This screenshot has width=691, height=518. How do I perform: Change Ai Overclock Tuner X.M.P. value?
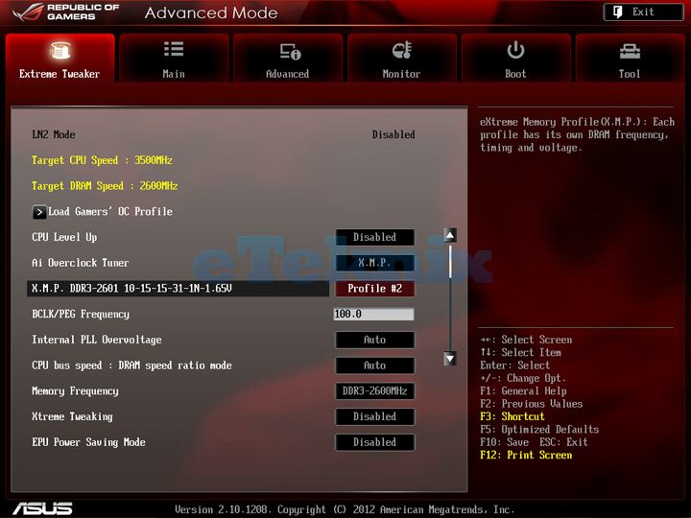[x=374, y=263]
